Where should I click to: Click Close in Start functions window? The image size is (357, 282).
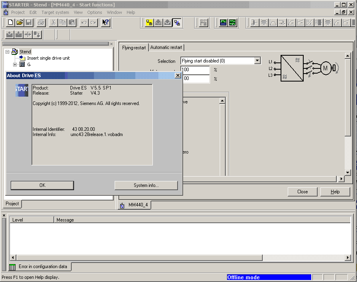[x=302, y=192]
